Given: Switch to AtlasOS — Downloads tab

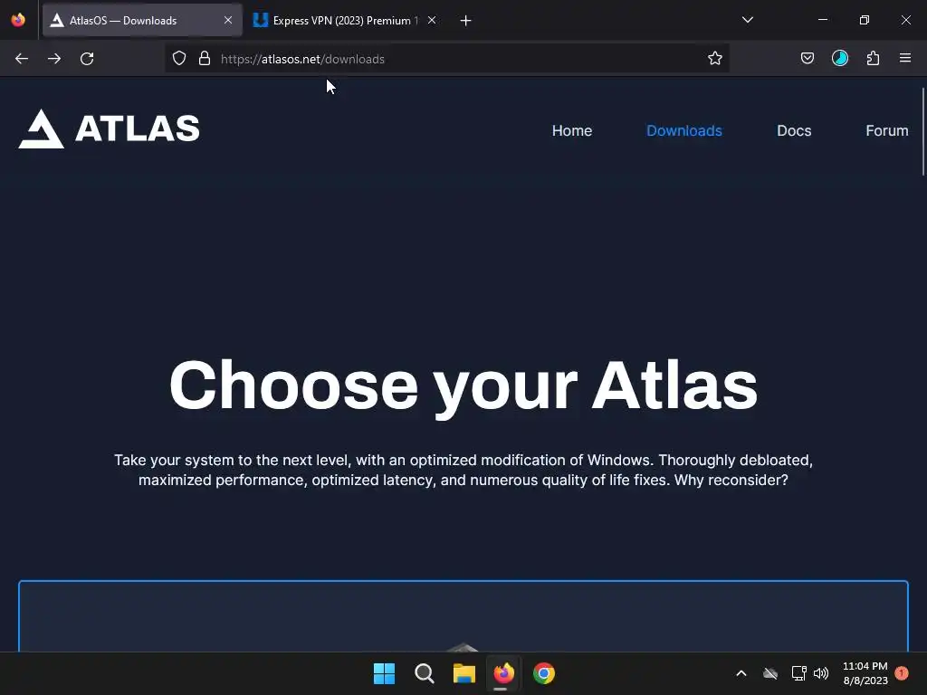Looking at the screenshot, I should (142, 20).
